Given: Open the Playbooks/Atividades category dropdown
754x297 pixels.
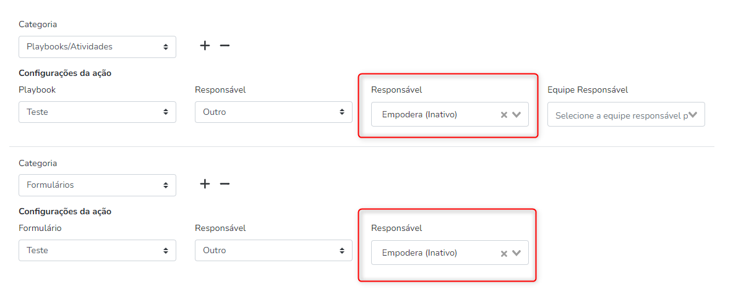Looking at the screenshot, I should click(x=97, y=46).
